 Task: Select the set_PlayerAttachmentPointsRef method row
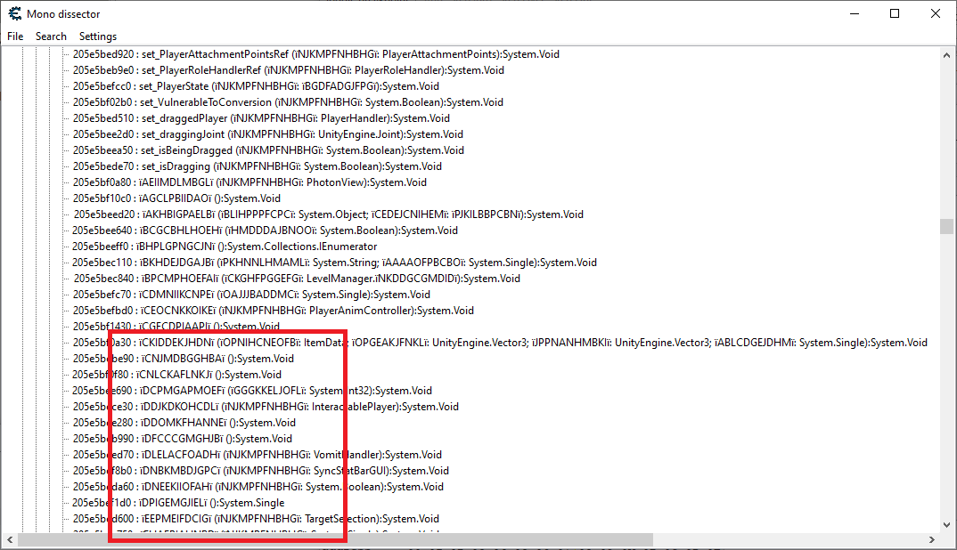point(316,54)
